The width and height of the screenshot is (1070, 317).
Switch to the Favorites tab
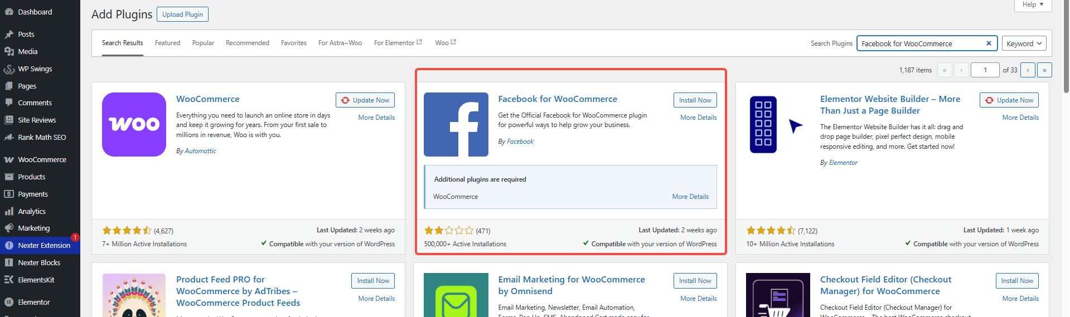point(294,43)
